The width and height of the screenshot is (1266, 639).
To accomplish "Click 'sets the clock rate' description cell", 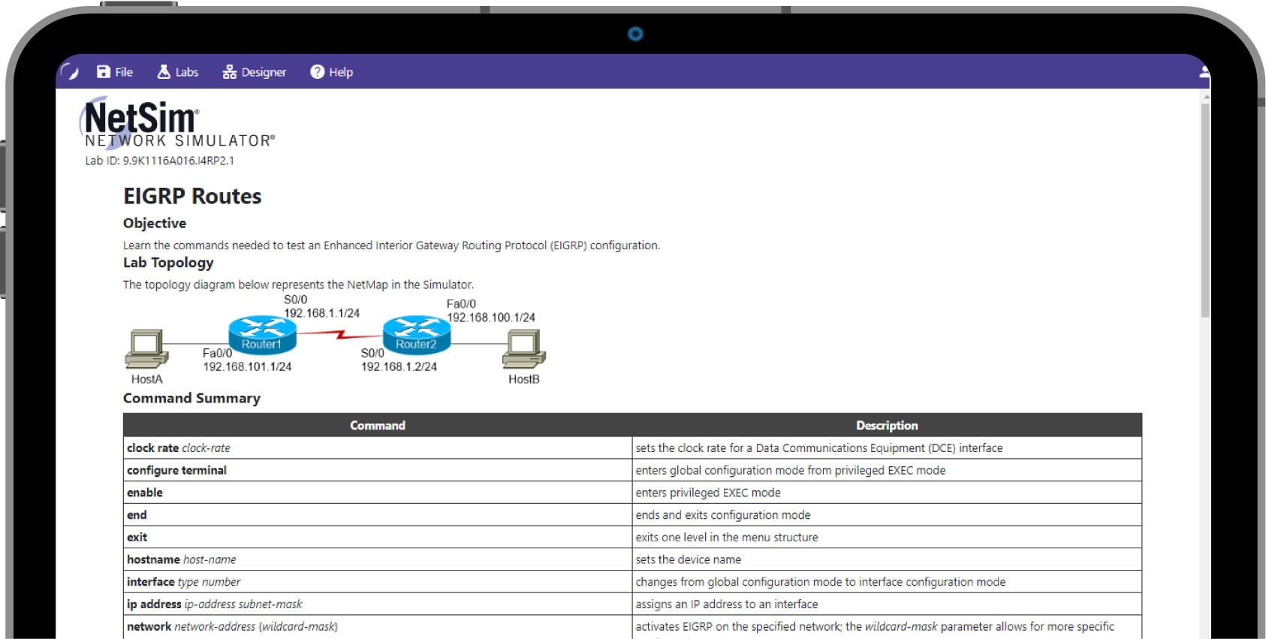I will click(x=887, y=448).
